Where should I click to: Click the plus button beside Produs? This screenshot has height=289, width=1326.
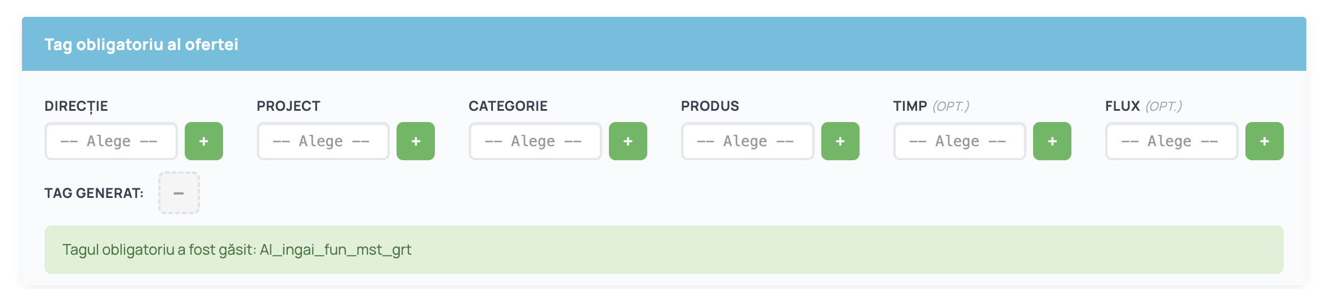click(x=840, y=141)
